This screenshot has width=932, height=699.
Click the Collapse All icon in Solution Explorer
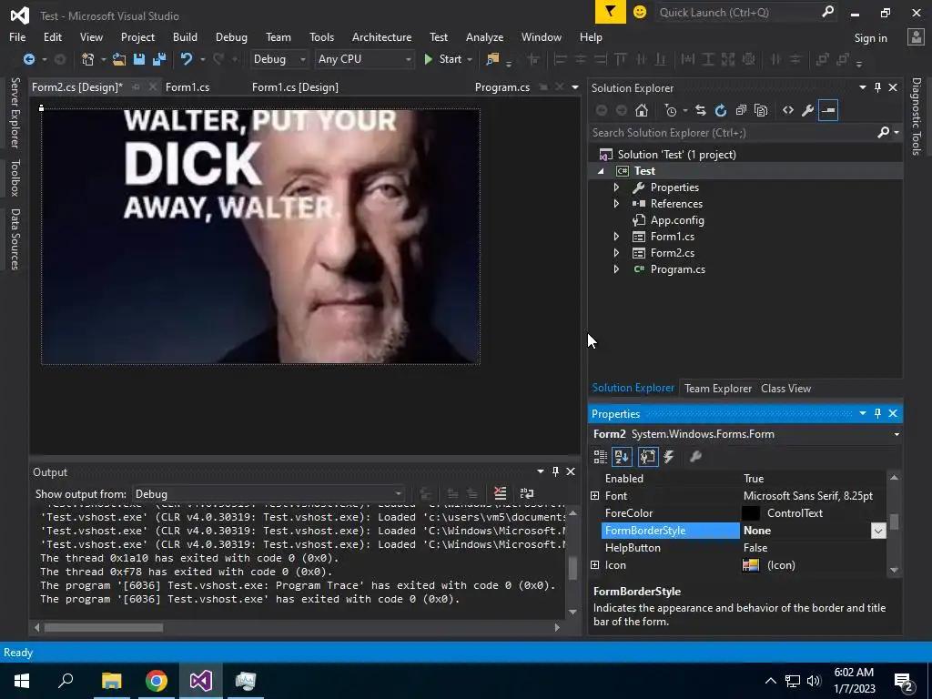pyautogui.click(x=741, y=110)
